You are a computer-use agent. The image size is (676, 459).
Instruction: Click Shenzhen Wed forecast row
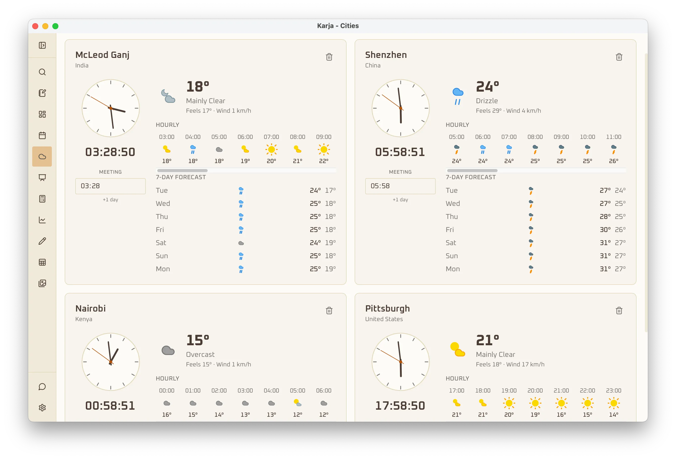[x=536, y=204]
